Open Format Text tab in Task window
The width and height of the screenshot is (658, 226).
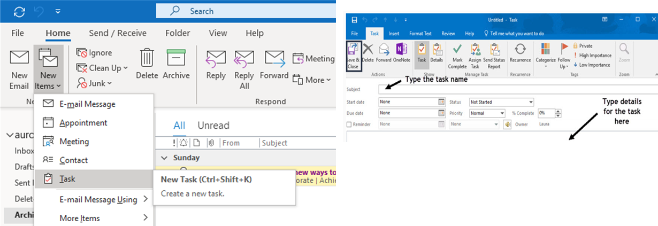pyautogui.click(x=420, y=34)
